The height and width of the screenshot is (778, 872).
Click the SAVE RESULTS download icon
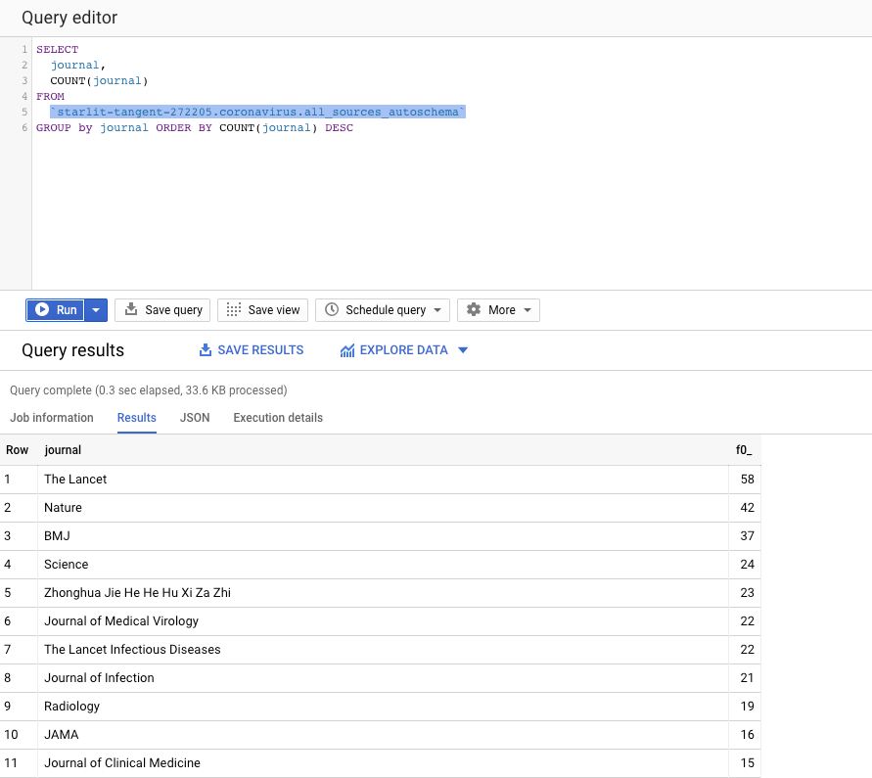pyautogui.click(x=206, y=349)
